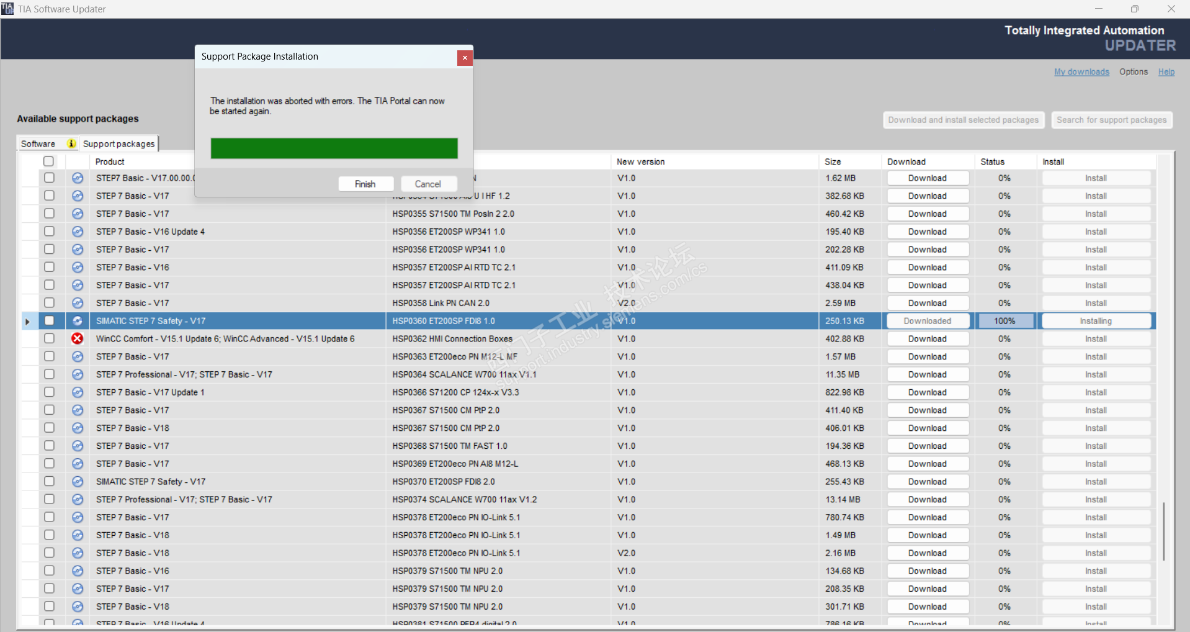1190x632 pixels.
Task: Click the status icon on the V17 HSP0378 row
Action: (78, 517)
